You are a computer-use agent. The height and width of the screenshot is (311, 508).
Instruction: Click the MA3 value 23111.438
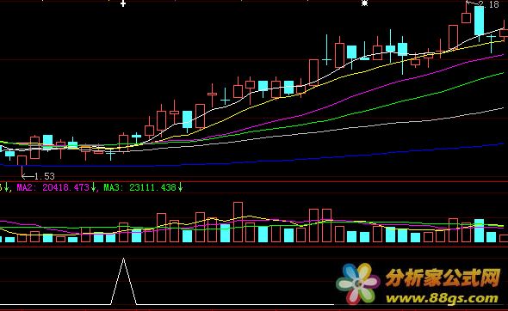pyautogui.click(x=152, y=187)
